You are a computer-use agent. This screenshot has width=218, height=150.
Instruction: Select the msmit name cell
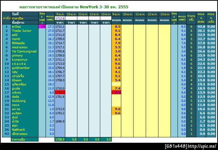[25, 39]
